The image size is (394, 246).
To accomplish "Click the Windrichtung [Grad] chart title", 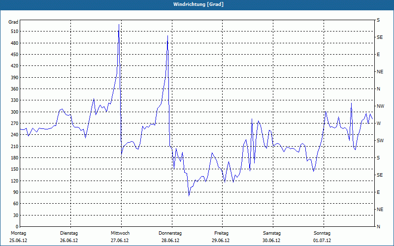I will (x=198, y=4).
